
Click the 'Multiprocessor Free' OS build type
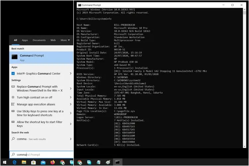[127, 41]
